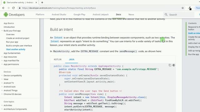Jump to Display the message in Contents
Screen dimensions: 200x112
click(x=194, y=47)
